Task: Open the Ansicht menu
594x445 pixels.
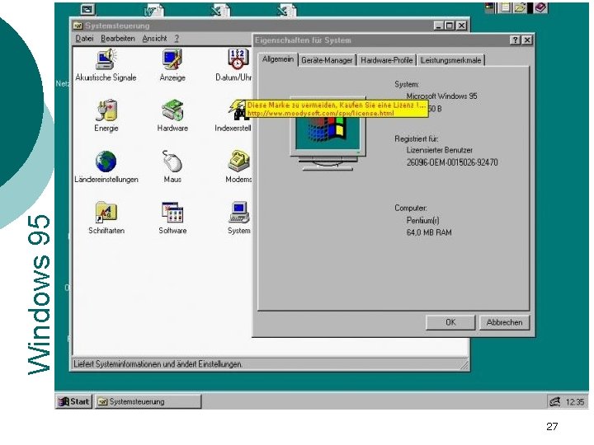Action: 154,39
